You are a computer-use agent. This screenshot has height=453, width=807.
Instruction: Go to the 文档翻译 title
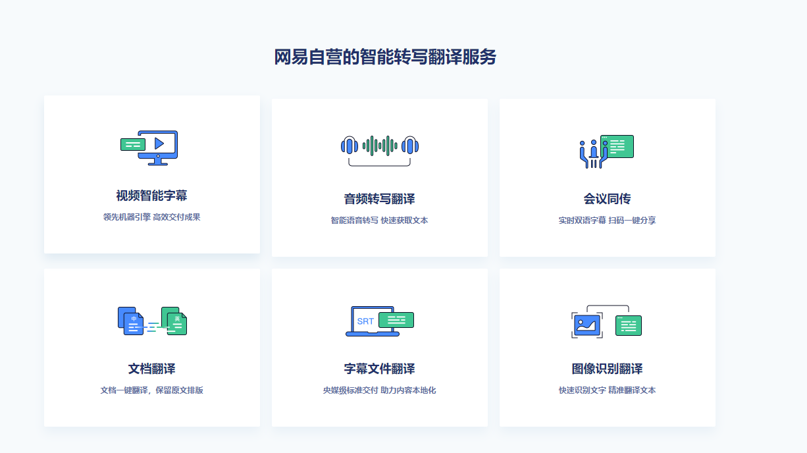tap(152, 369)
